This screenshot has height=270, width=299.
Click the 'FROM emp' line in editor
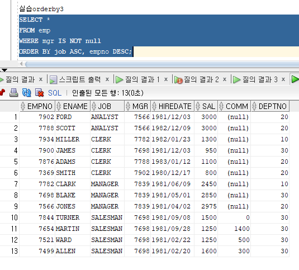(35, 30)
